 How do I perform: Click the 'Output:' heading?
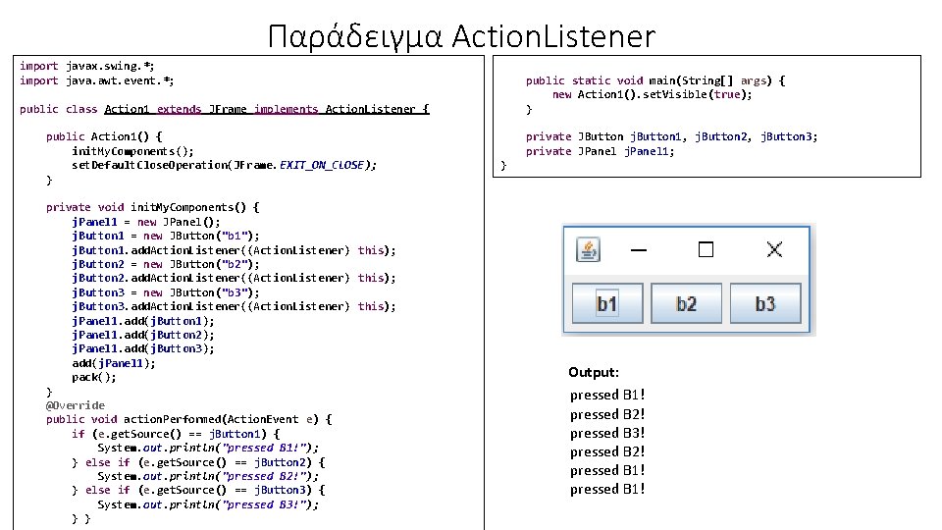(x=594, y=373)
